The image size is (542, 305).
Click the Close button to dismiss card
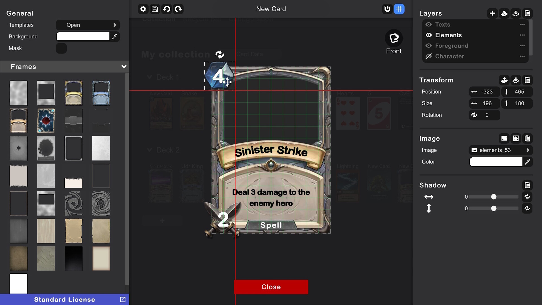point(271,287)
